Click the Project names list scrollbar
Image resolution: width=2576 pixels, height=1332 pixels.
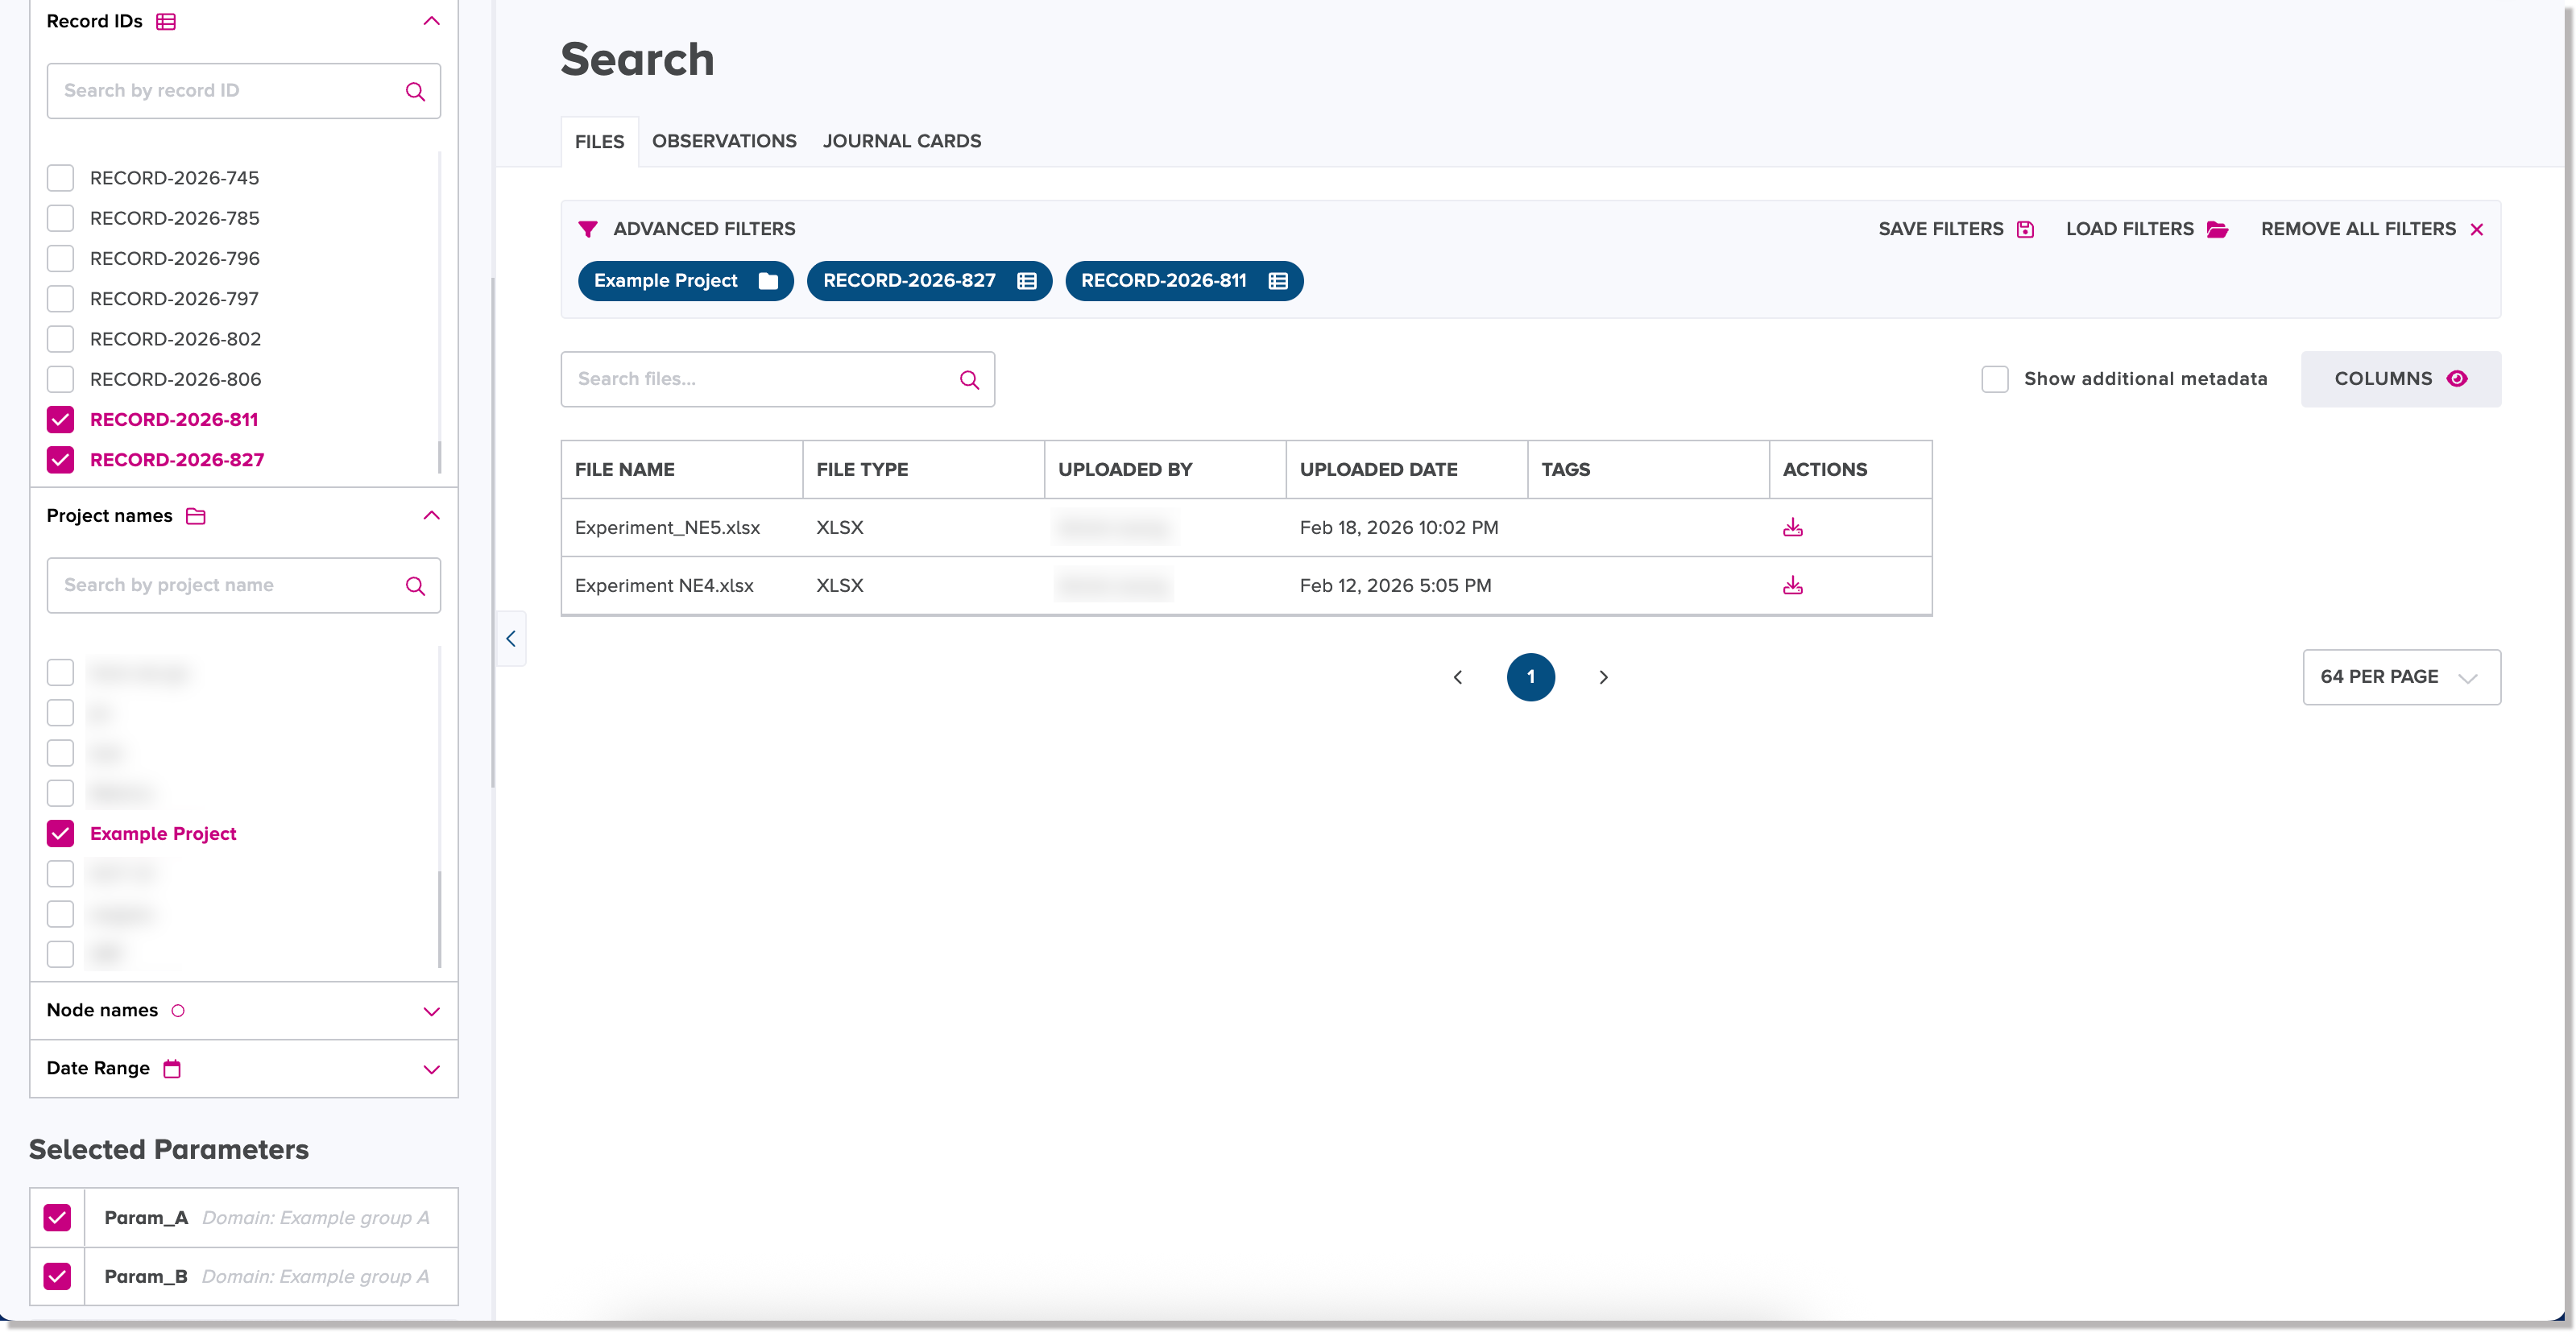tap(440, 919)
